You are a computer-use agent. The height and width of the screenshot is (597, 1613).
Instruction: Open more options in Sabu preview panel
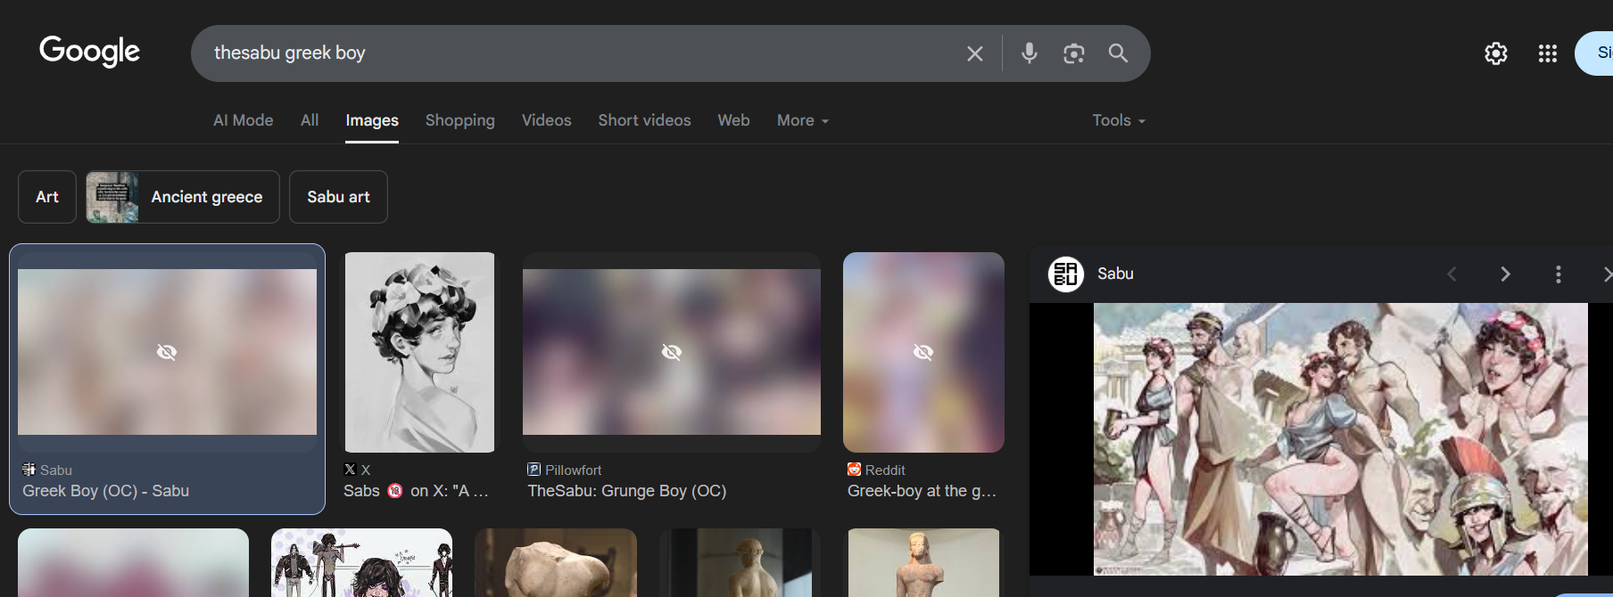pos(1558,274)
